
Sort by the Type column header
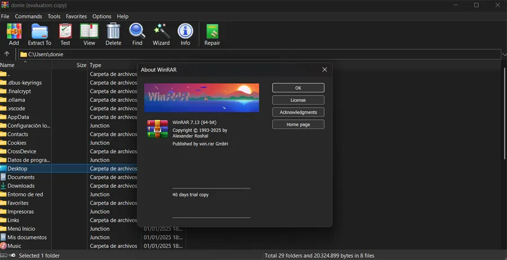click(x=113, y=65)
